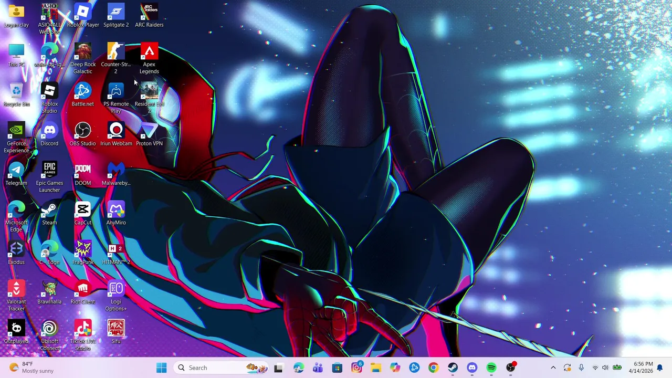This screenshot has height=378, width=672.
Task: Open the 84°F weather widget
Action: click(31, 367)
